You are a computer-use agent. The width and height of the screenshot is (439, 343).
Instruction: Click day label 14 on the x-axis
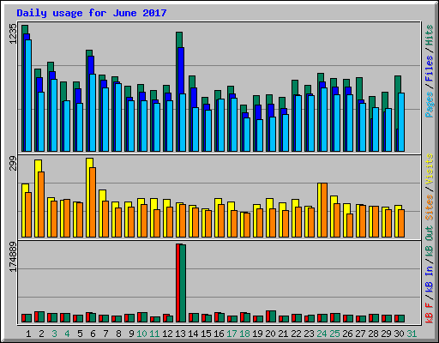point(193,334)
